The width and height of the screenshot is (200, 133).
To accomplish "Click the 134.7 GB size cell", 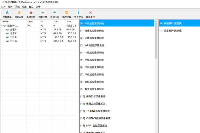I will click(x=71, y=41).
